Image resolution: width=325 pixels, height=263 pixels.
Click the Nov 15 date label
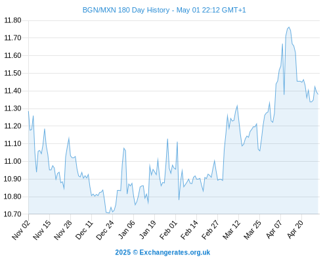tap(41, 229)
